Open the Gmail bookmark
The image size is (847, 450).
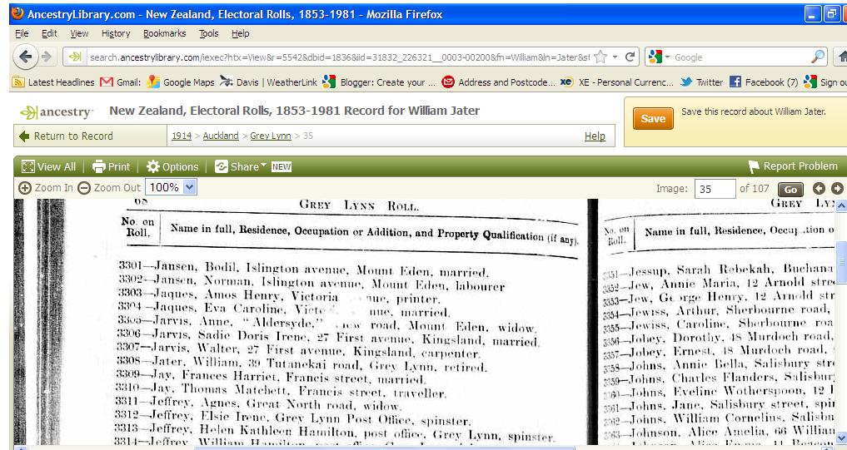tap(121, 82)
